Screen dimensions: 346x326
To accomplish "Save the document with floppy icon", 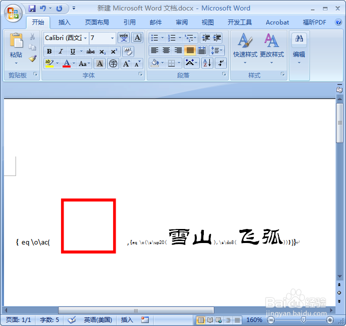I will tap(32, 8).
